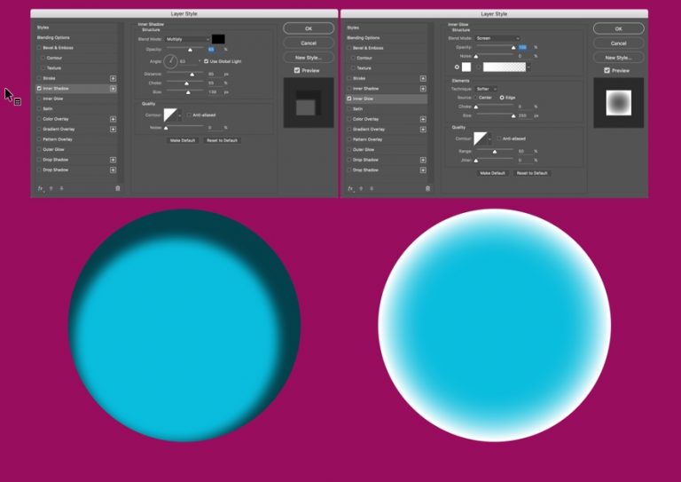Click the black shadow color swatch
The width and height of the screenshot is (681, 482).
(218, 39)
